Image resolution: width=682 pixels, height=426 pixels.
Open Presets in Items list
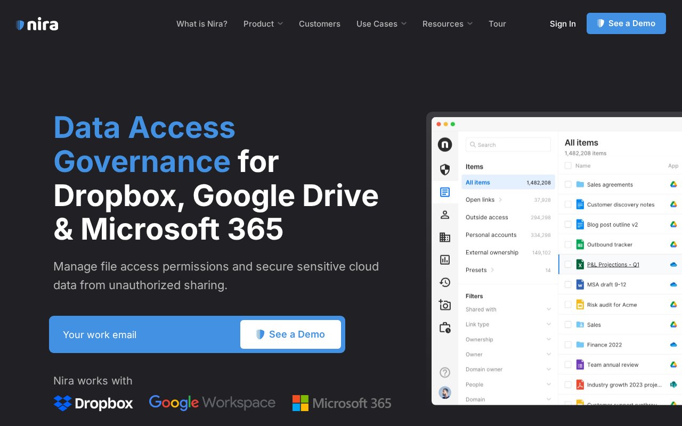click(x=508, y=270)
